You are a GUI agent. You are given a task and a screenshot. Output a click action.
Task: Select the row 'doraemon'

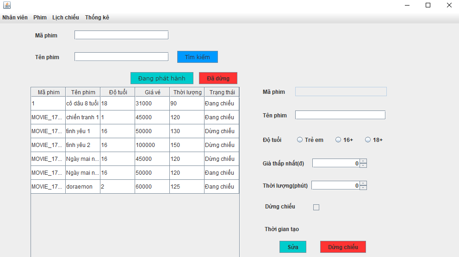[x=135, y=187]
